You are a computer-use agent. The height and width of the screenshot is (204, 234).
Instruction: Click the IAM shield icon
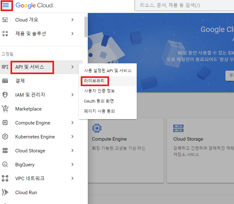pyautogui.click(x=5, y=95)
